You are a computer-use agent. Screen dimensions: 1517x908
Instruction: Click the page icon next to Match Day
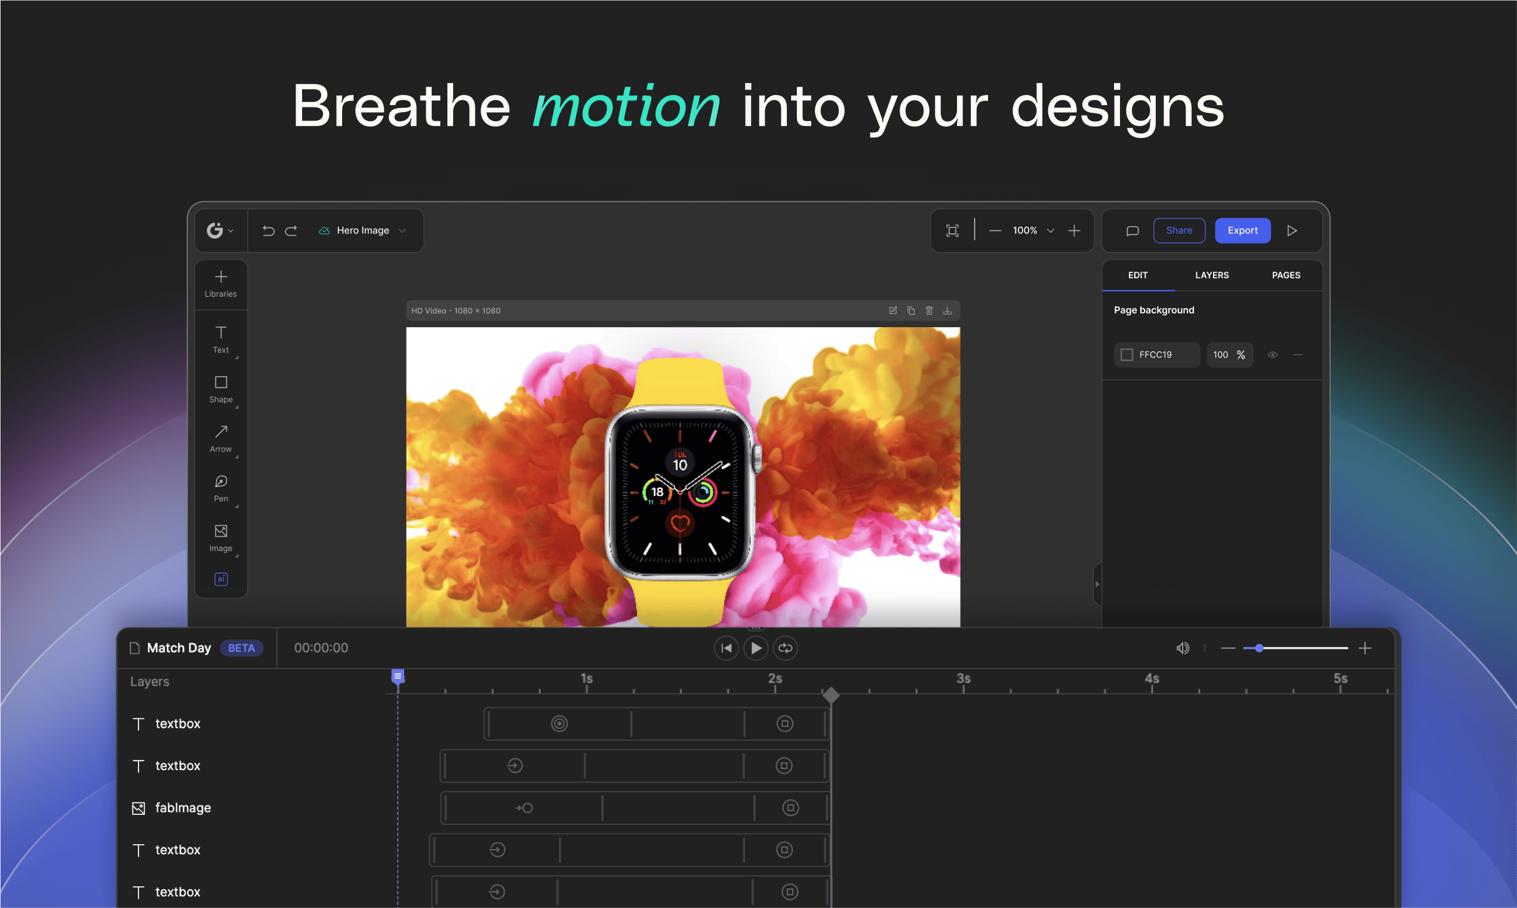tap(134, 648)
